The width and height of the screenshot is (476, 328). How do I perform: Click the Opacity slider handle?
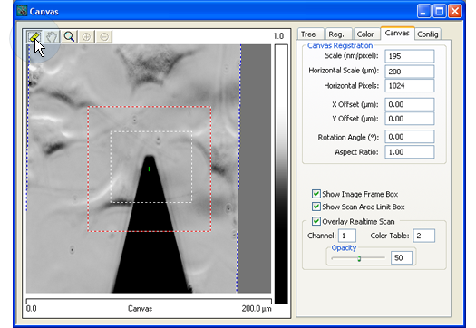(359, 258)
